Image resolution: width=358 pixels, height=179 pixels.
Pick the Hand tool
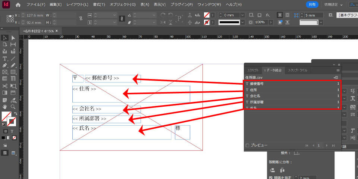point(5,107)
